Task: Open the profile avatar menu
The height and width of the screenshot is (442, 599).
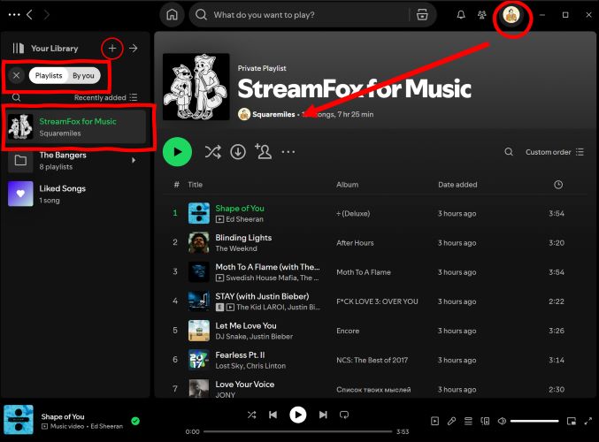Action: point(511,15)
